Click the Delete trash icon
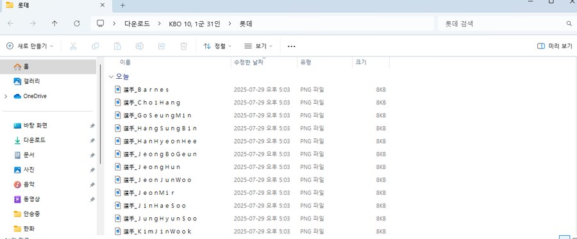 (x=183, y=46)
